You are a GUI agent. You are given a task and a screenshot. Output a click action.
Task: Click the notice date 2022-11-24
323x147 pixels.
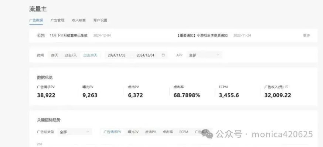(x=242, y=35)
